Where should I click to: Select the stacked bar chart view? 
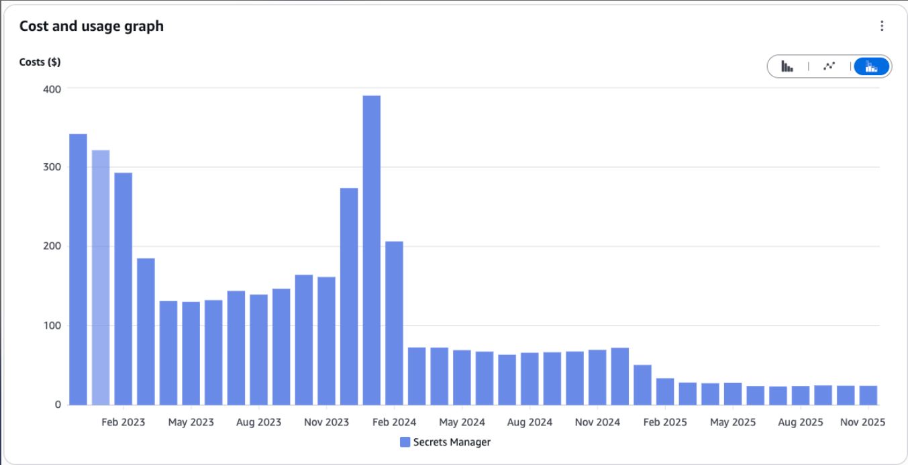point(871,66)
